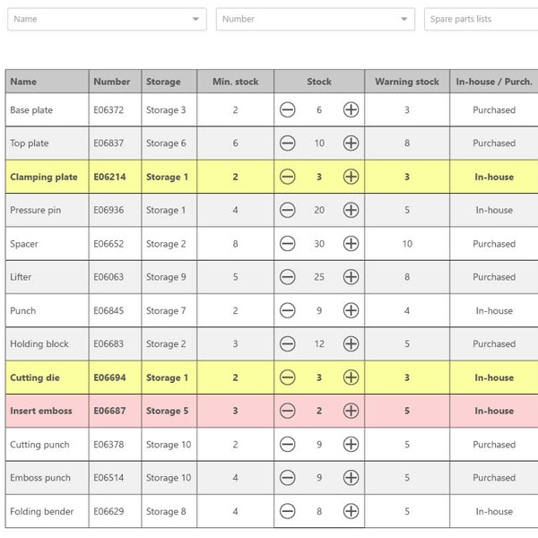Select the Lifter name cell
The height and width of the screenshot is (538, 538).
click(47, 277)
